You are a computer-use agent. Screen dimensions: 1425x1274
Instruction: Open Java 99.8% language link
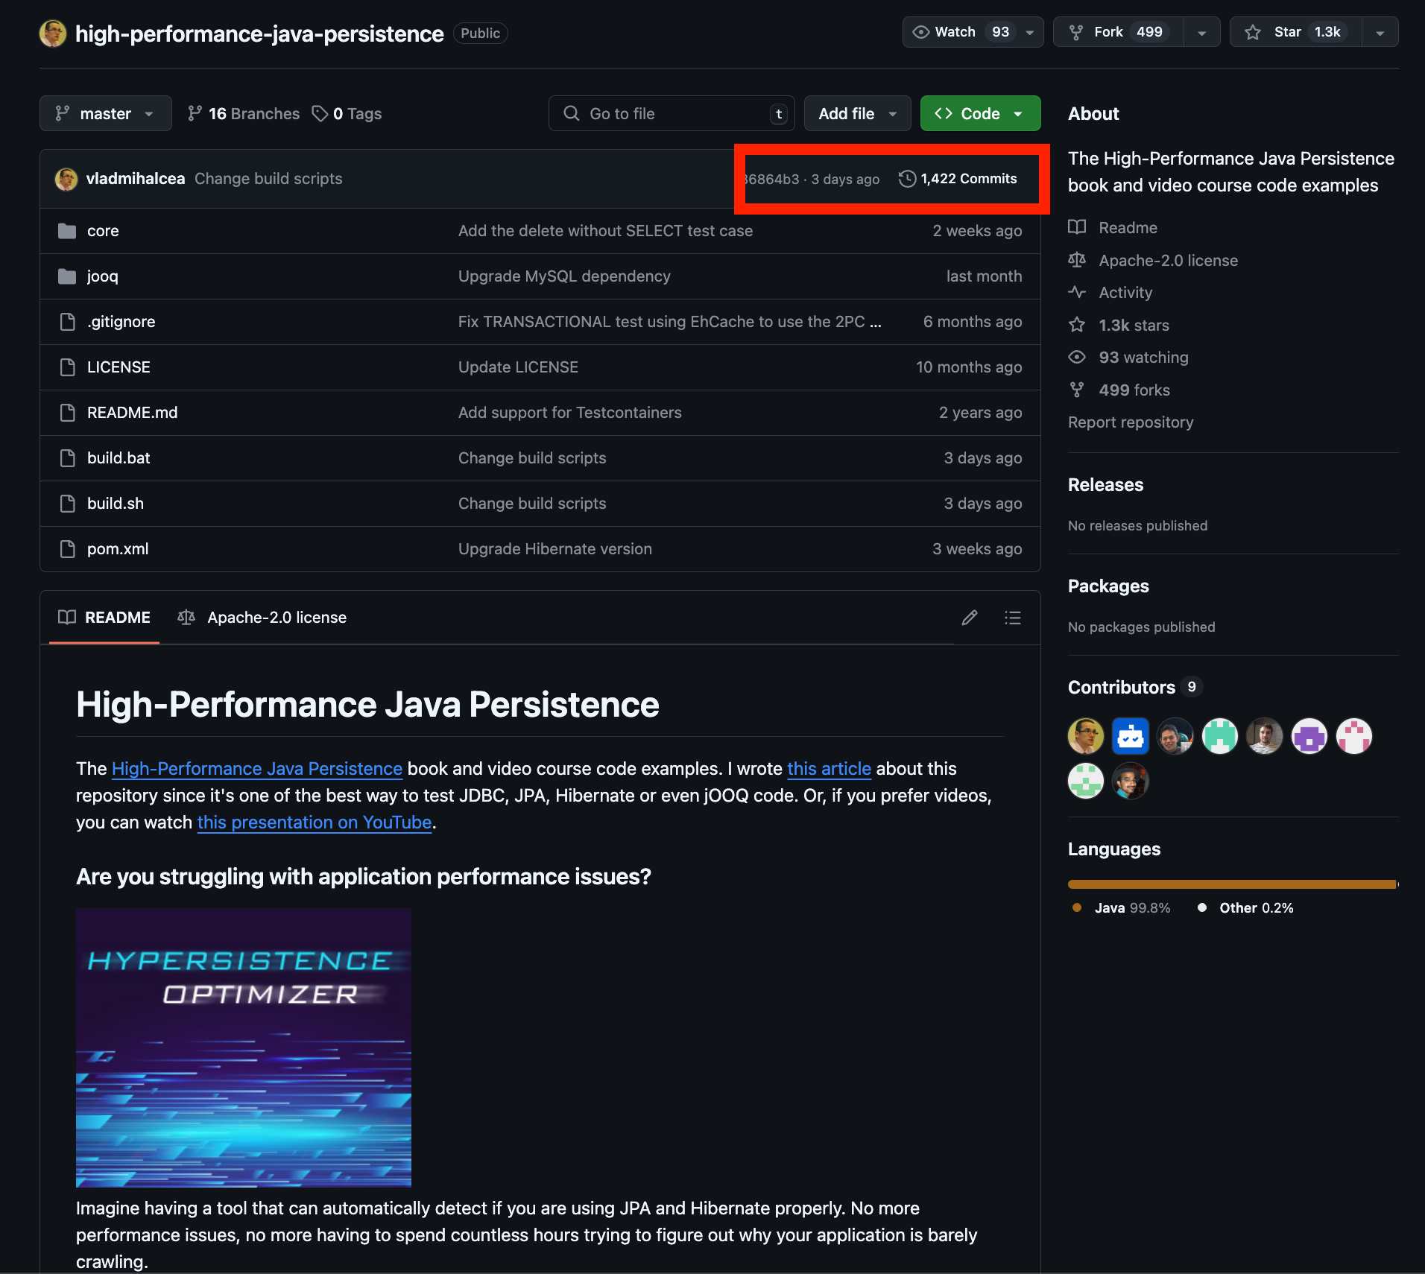1122,908
